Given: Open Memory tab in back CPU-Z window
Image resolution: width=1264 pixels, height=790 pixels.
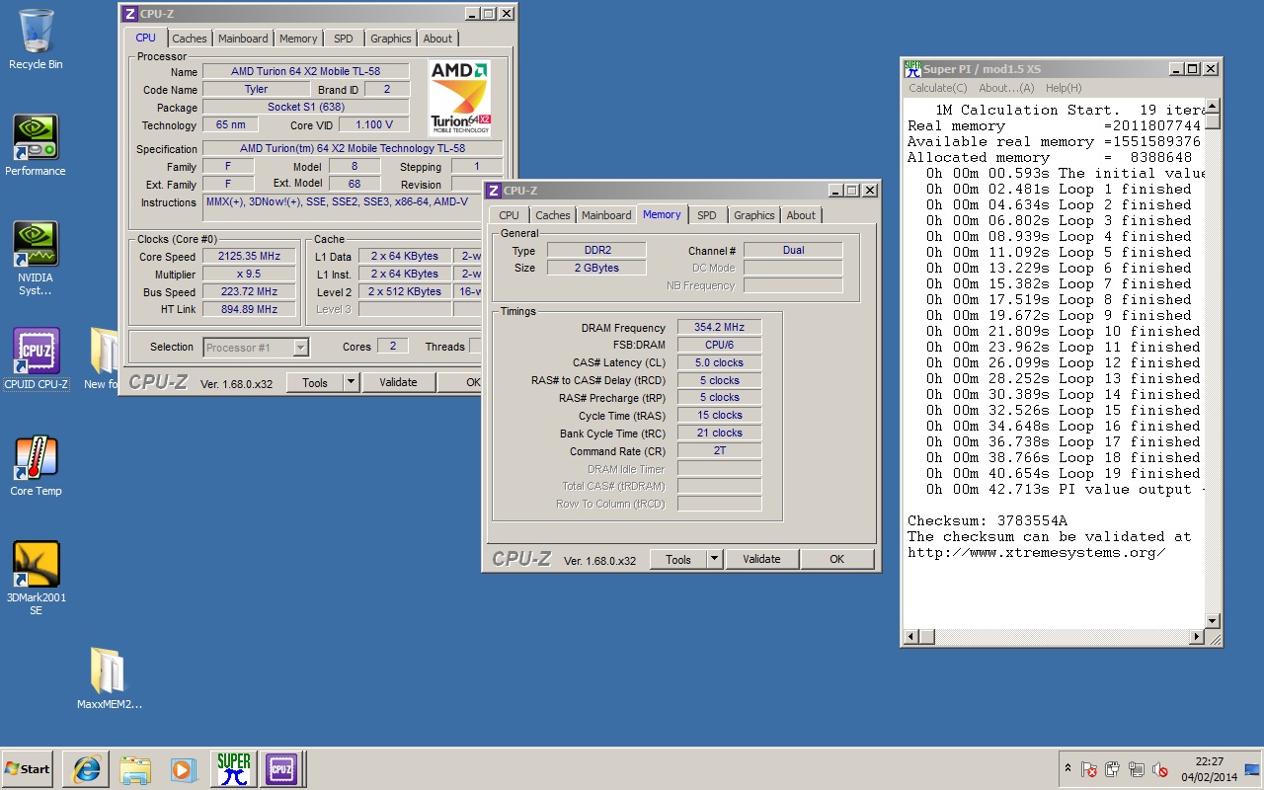Looking at the screenshot, I should click(298, 39).
